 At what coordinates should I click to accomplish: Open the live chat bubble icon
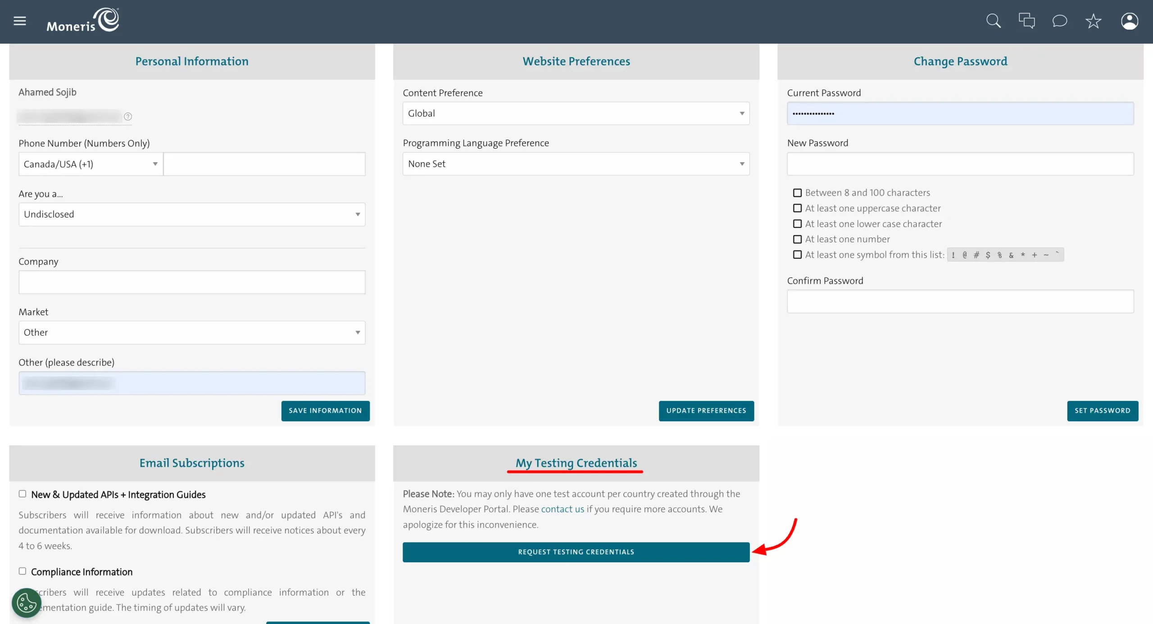1060,21
